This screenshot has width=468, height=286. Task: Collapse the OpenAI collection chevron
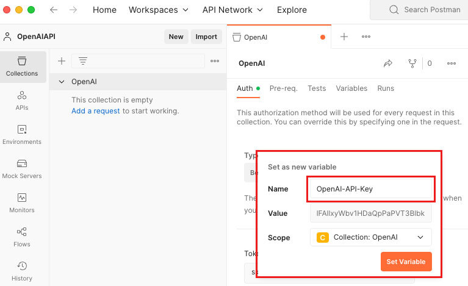point(62,82)
